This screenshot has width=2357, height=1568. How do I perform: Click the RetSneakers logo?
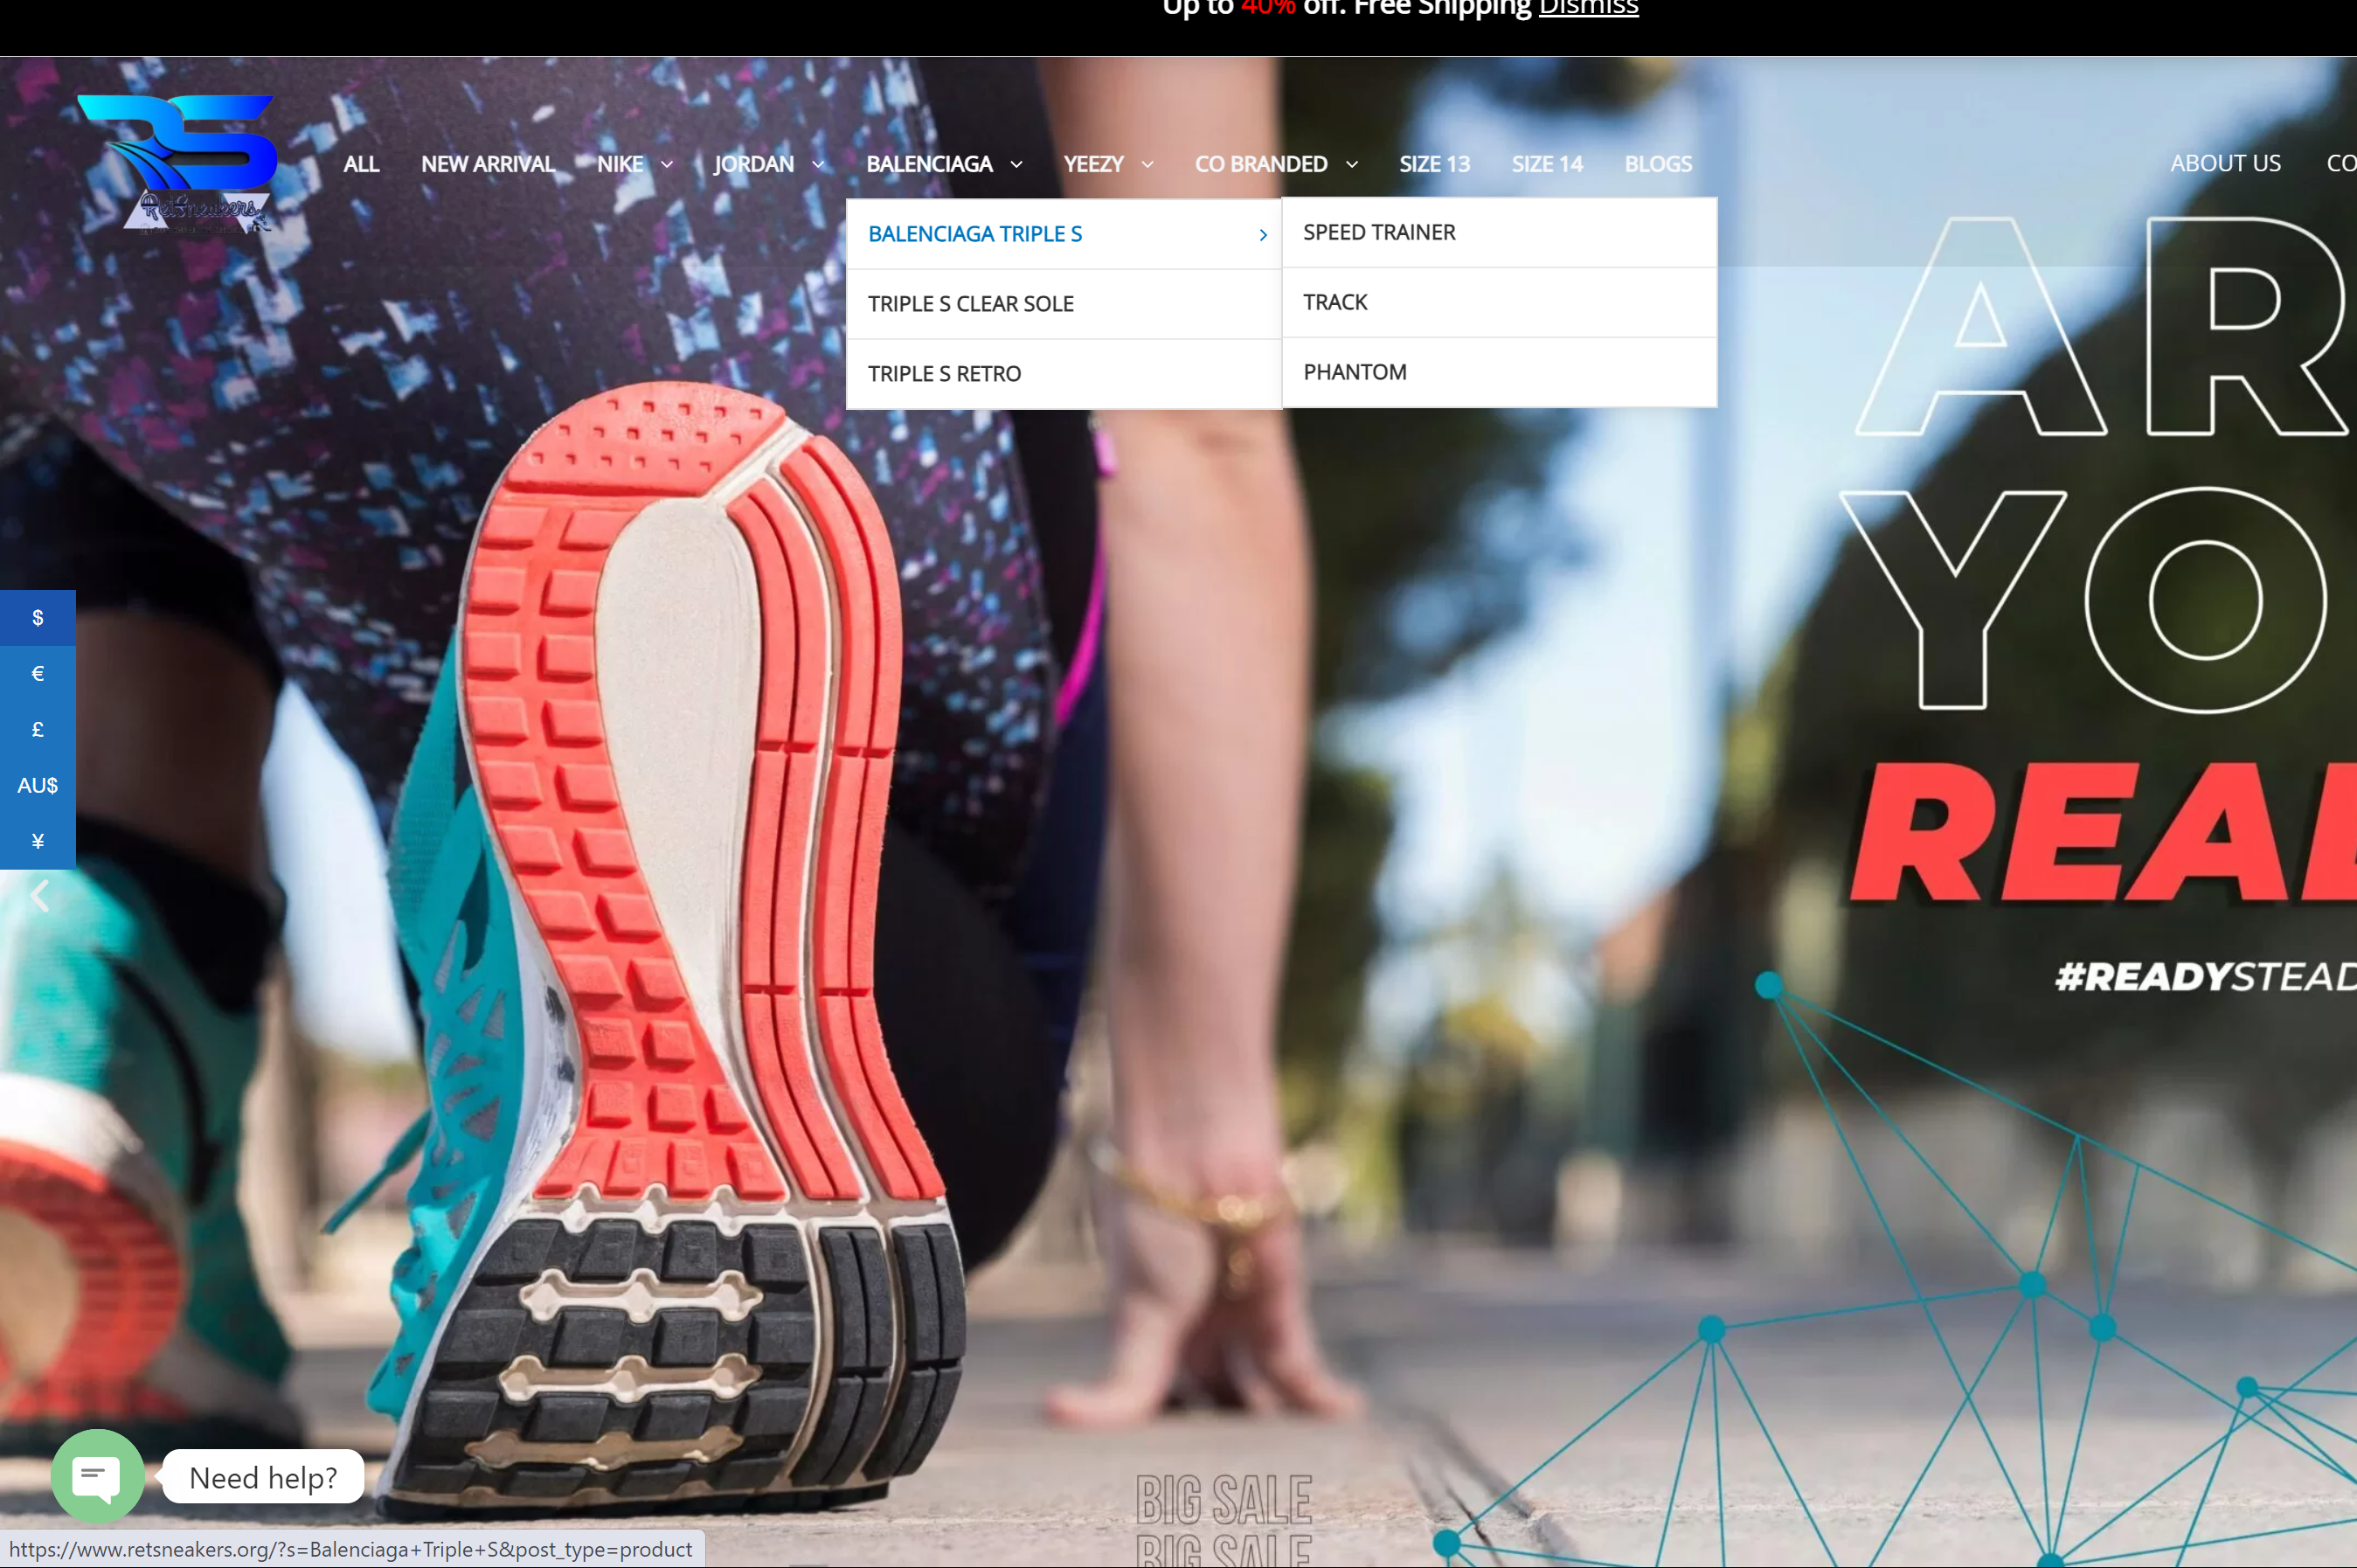(x=177, y=163)
